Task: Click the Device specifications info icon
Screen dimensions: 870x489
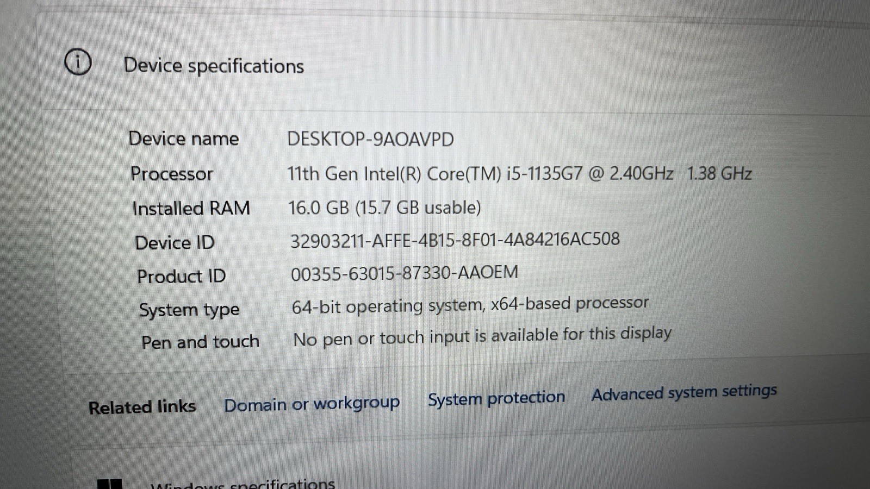Action: tap(78, 61)
